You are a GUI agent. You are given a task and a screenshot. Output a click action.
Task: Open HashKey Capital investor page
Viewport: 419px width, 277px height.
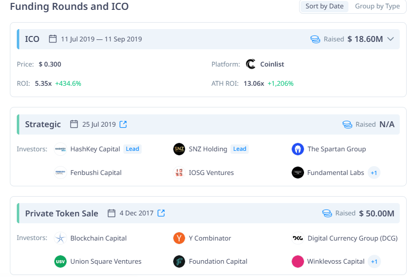95,149
